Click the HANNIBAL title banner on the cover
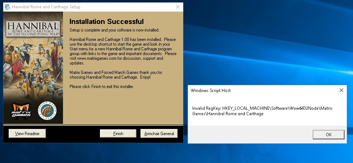 [x=33, y=29]
